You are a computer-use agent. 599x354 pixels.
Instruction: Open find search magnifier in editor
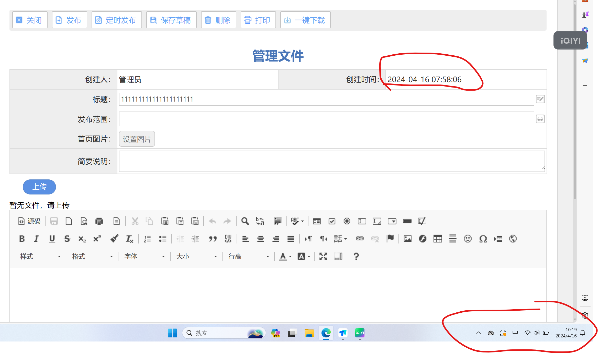[245, 221]
